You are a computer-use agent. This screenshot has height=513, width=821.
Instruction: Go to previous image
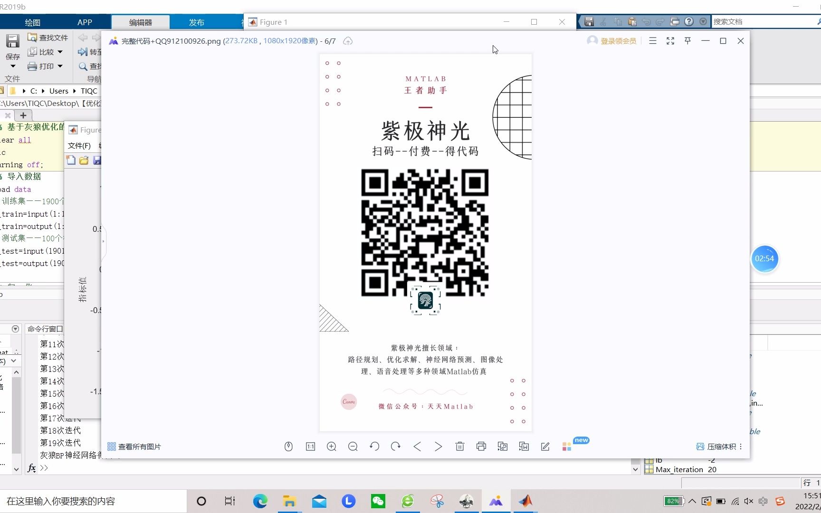417,446
